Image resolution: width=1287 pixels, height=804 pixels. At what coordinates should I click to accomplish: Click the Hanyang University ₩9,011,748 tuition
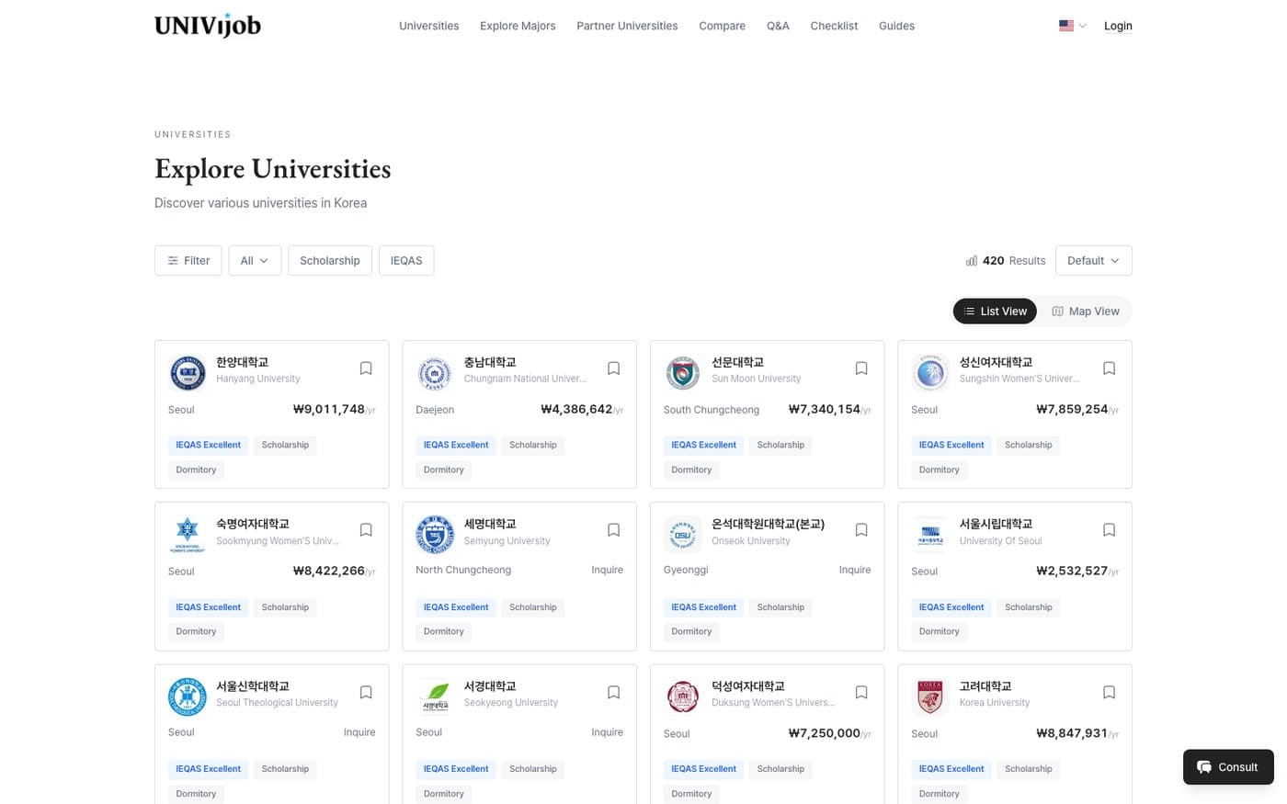pos(334,409)
